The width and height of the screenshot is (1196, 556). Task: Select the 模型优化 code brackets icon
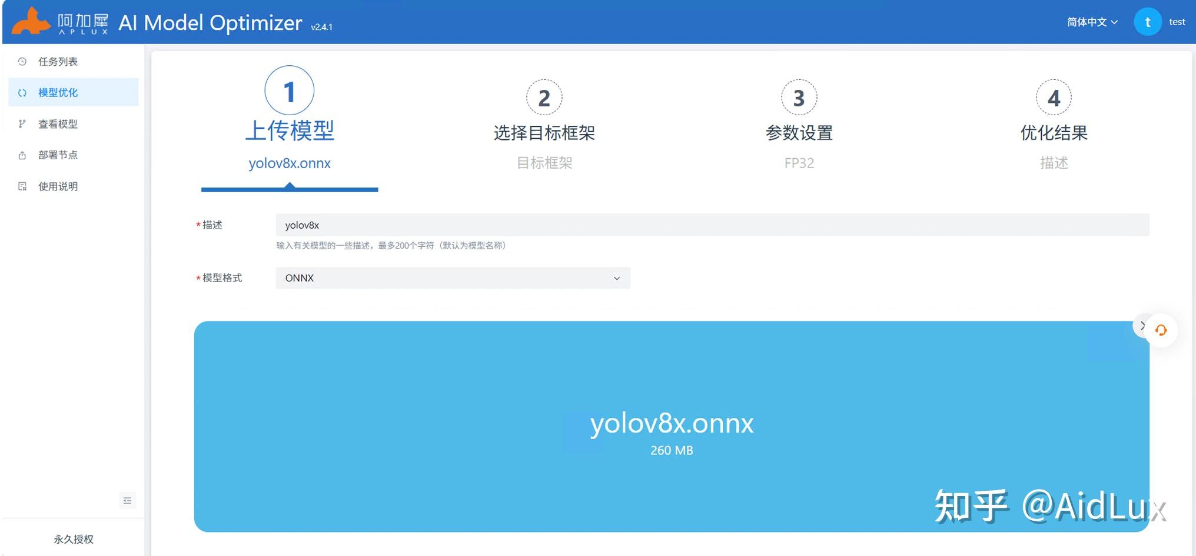(22, 92)
